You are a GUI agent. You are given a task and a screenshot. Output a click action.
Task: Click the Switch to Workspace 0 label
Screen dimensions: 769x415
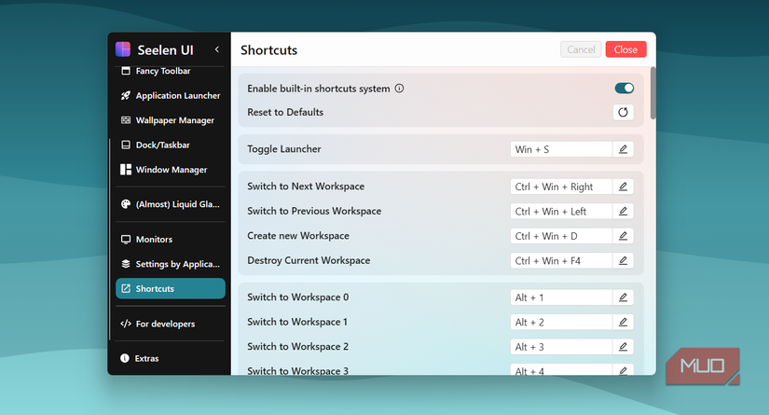(298, 297)
